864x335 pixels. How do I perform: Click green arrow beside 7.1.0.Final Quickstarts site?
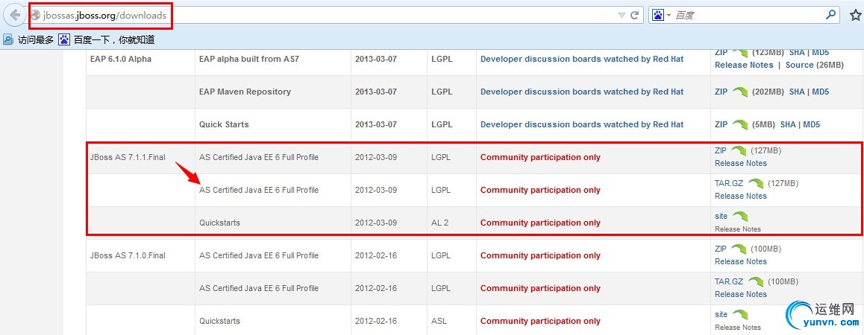click(x=740, y=315)
